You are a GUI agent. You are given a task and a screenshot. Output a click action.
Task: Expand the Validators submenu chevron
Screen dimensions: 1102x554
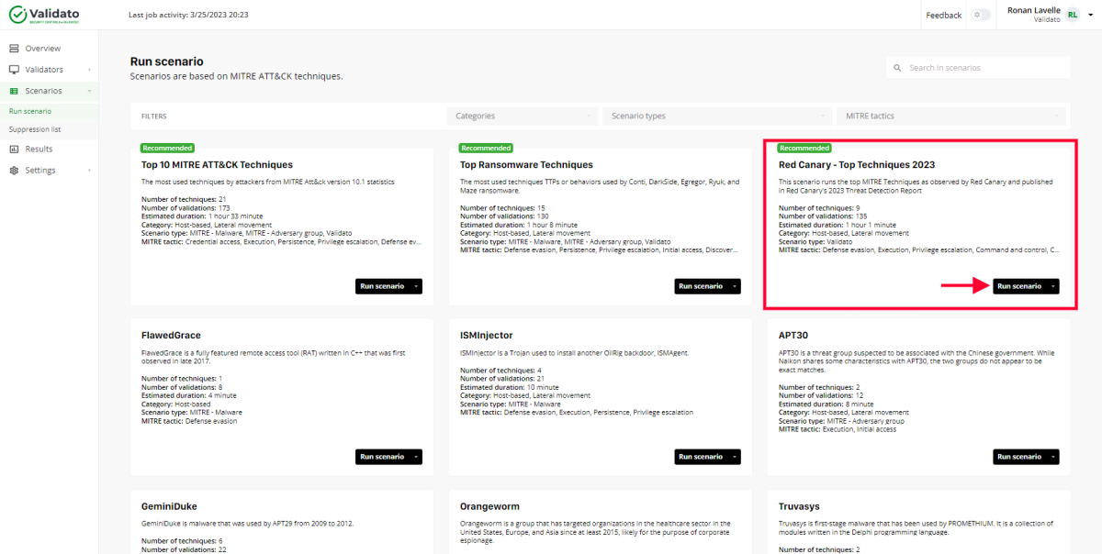pyautogui.click(x=89, y=70)
